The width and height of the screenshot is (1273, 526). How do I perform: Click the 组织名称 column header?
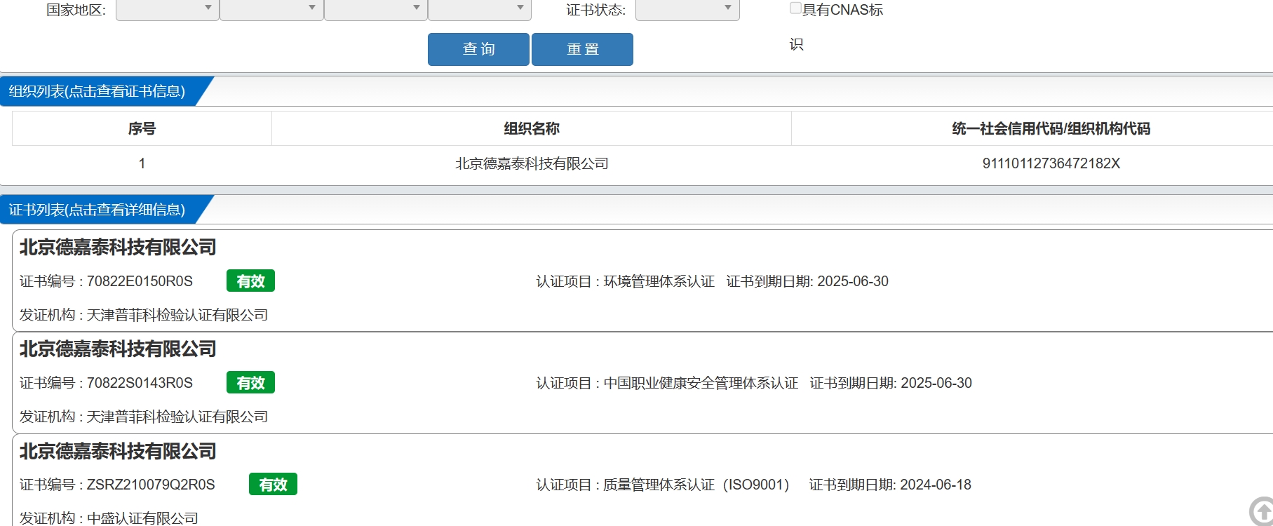[532, 128]
